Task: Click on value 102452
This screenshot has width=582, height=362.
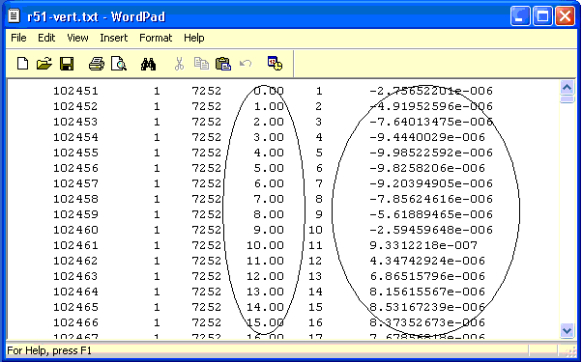Action: [x=75, y=106]
